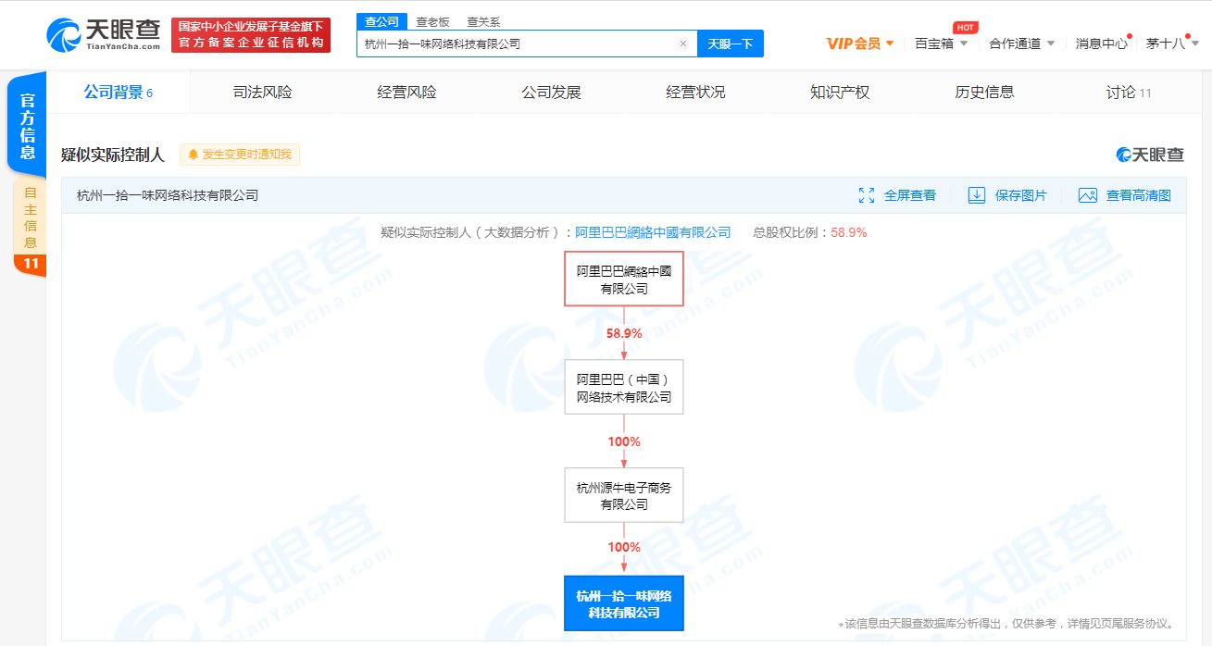The image size is (1212, 646).
Task: Select the 官方信息 side tab
Action: 28,127
